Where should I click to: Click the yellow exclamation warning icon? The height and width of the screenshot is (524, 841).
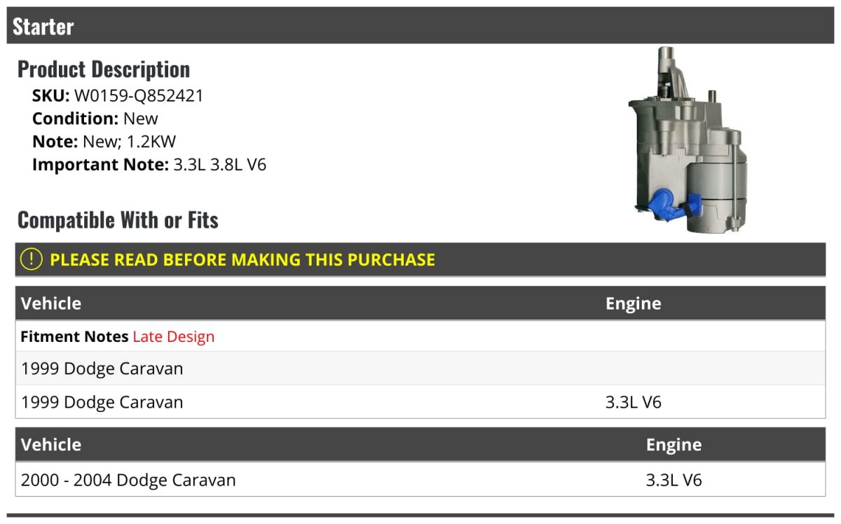[32, 259]
